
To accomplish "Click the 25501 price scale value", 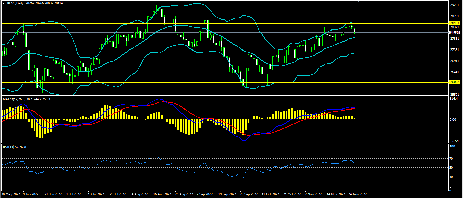I will (x=454, y=94).
